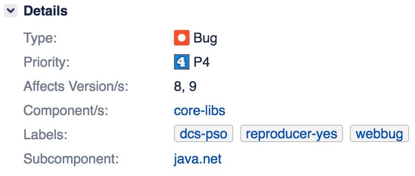Select the Bug type text
This screenshot has height=176, width=415.
(206, 39)
